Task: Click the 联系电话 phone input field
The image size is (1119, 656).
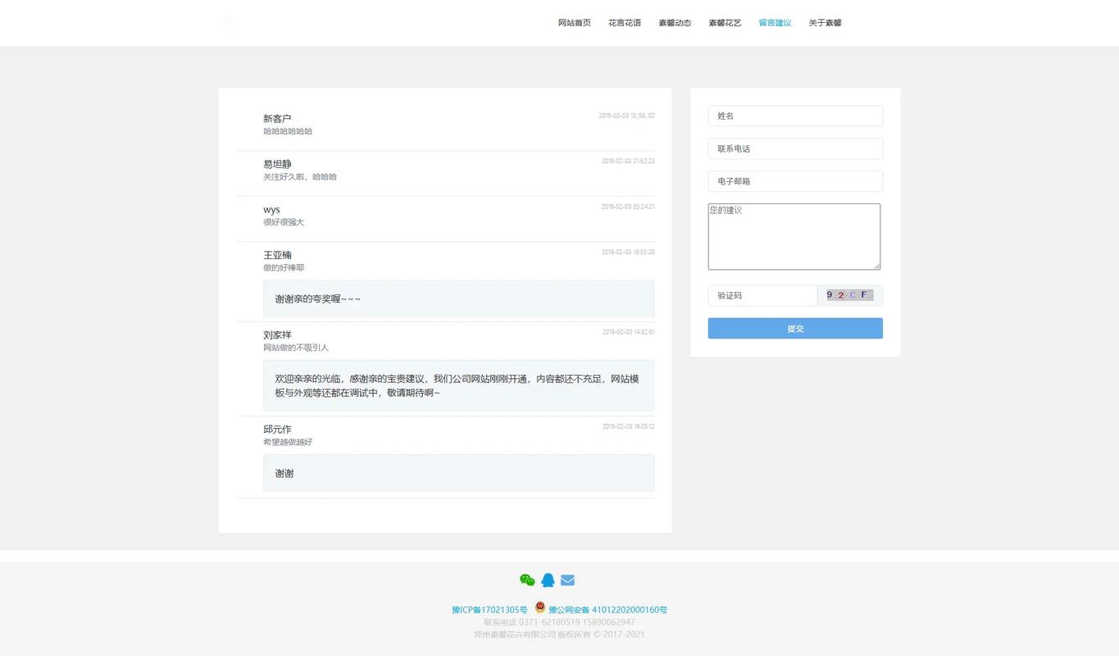Action: coord(794,148)
